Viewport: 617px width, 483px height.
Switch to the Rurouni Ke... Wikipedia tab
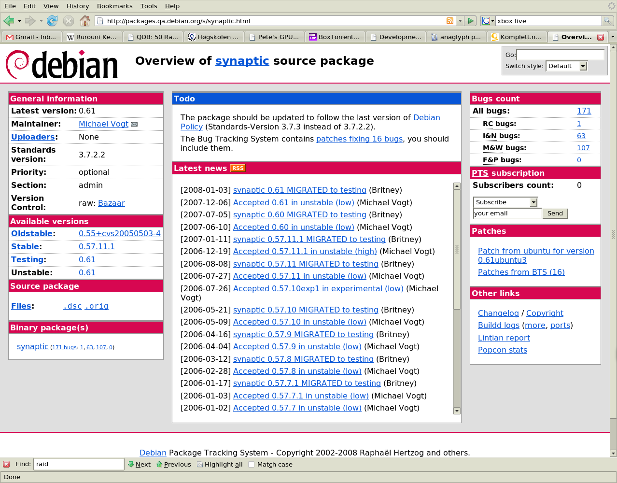pos(92,37)
